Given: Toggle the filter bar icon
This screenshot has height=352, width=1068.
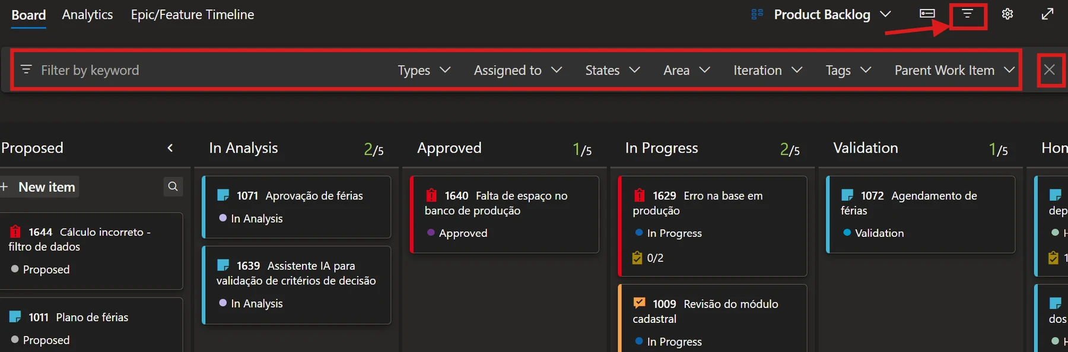Looking at the screenshot, I should click(x=967, y=14).
